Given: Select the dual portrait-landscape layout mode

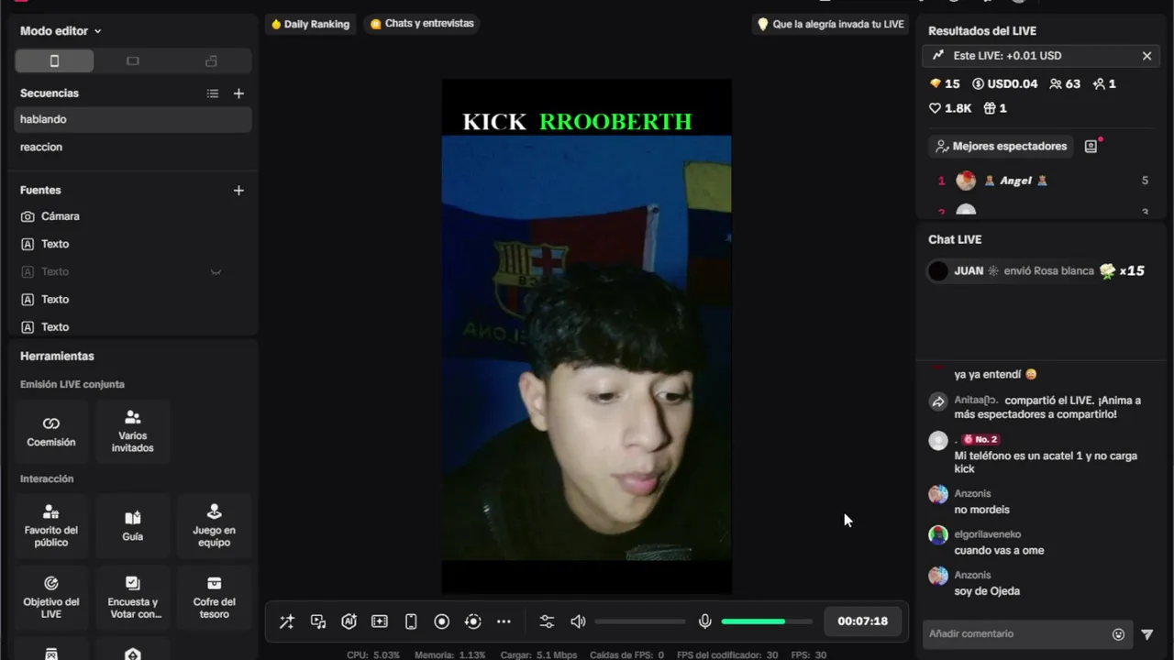Looking at the screenshot, I should click(x=212, y=61).
